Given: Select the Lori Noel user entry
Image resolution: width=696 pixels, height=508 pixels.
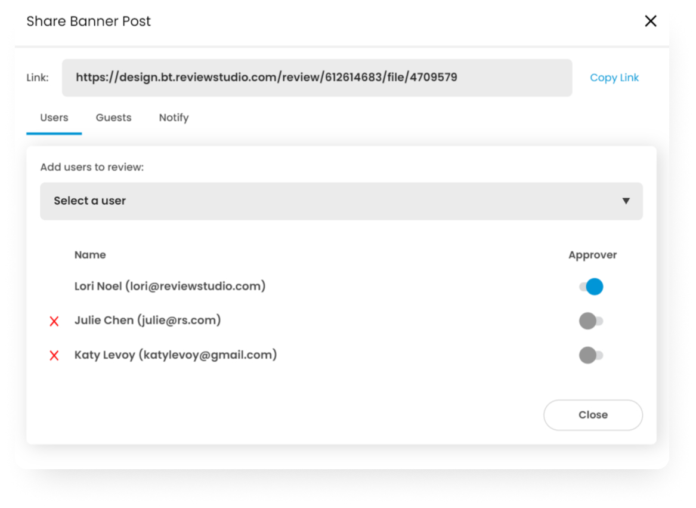Looking at the screenshot, I should tap(170, 287).
